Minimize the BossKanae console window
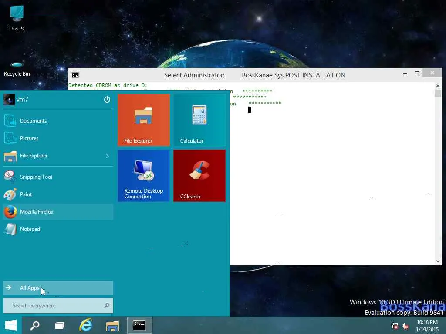446x334 pixels. 405,73
